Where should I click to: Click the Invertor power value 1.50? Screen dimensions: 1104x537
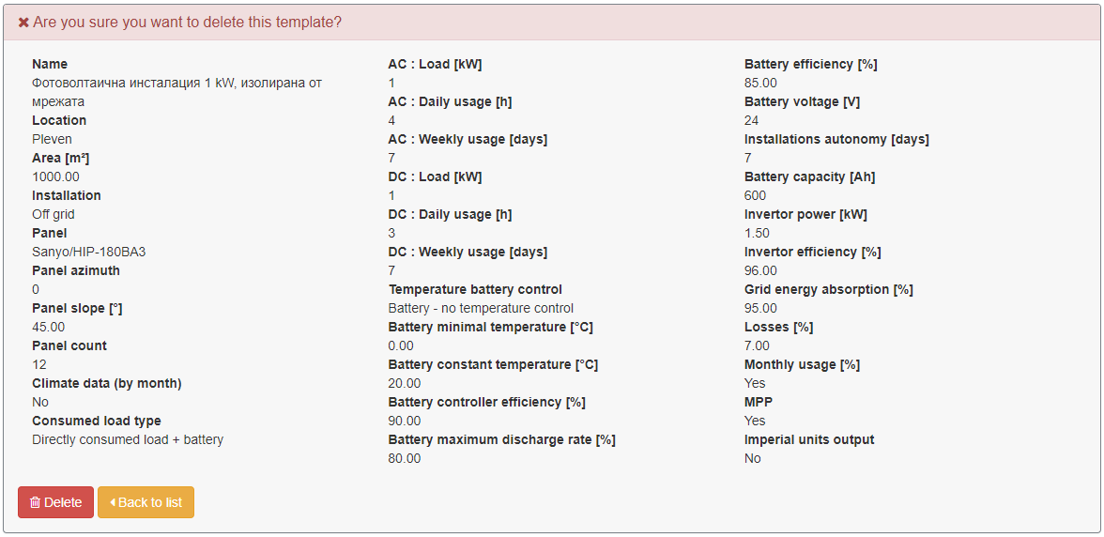coord(757,233)
